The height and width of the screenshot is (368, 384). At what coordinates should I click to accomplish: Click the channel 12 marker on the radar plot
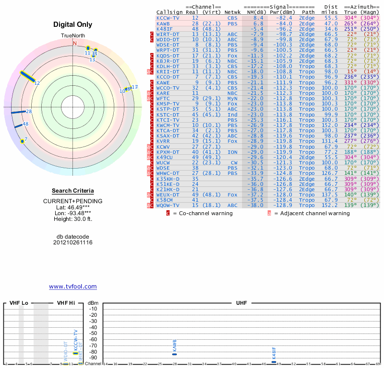point(27,77)
